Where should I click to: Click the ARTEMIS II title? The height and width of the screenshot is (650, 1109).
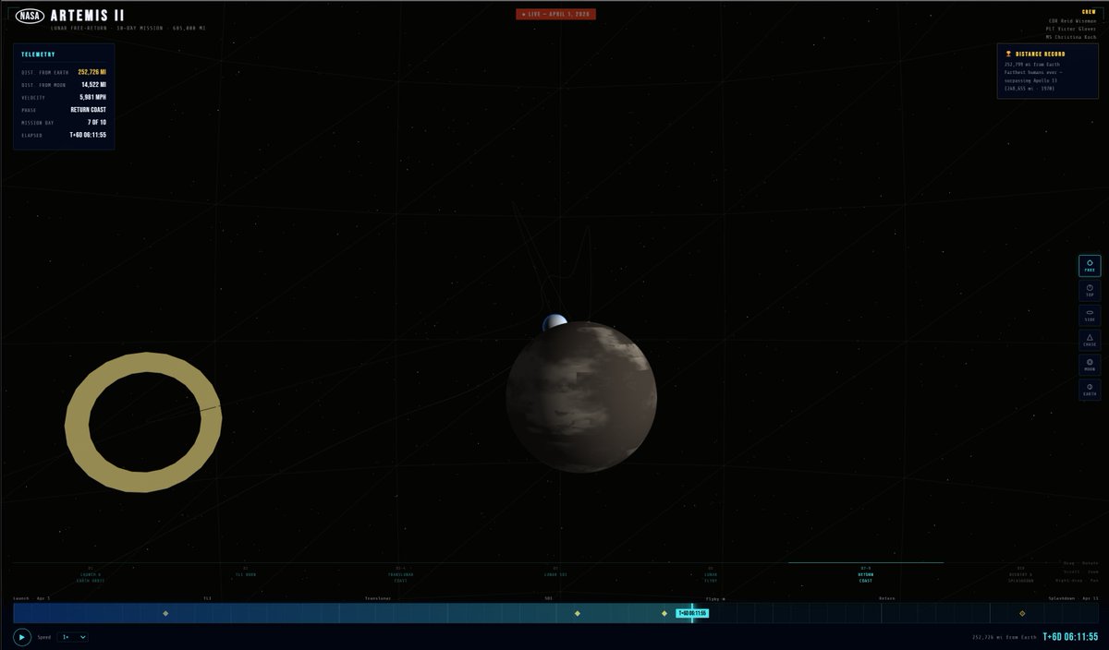pos(87,16)
